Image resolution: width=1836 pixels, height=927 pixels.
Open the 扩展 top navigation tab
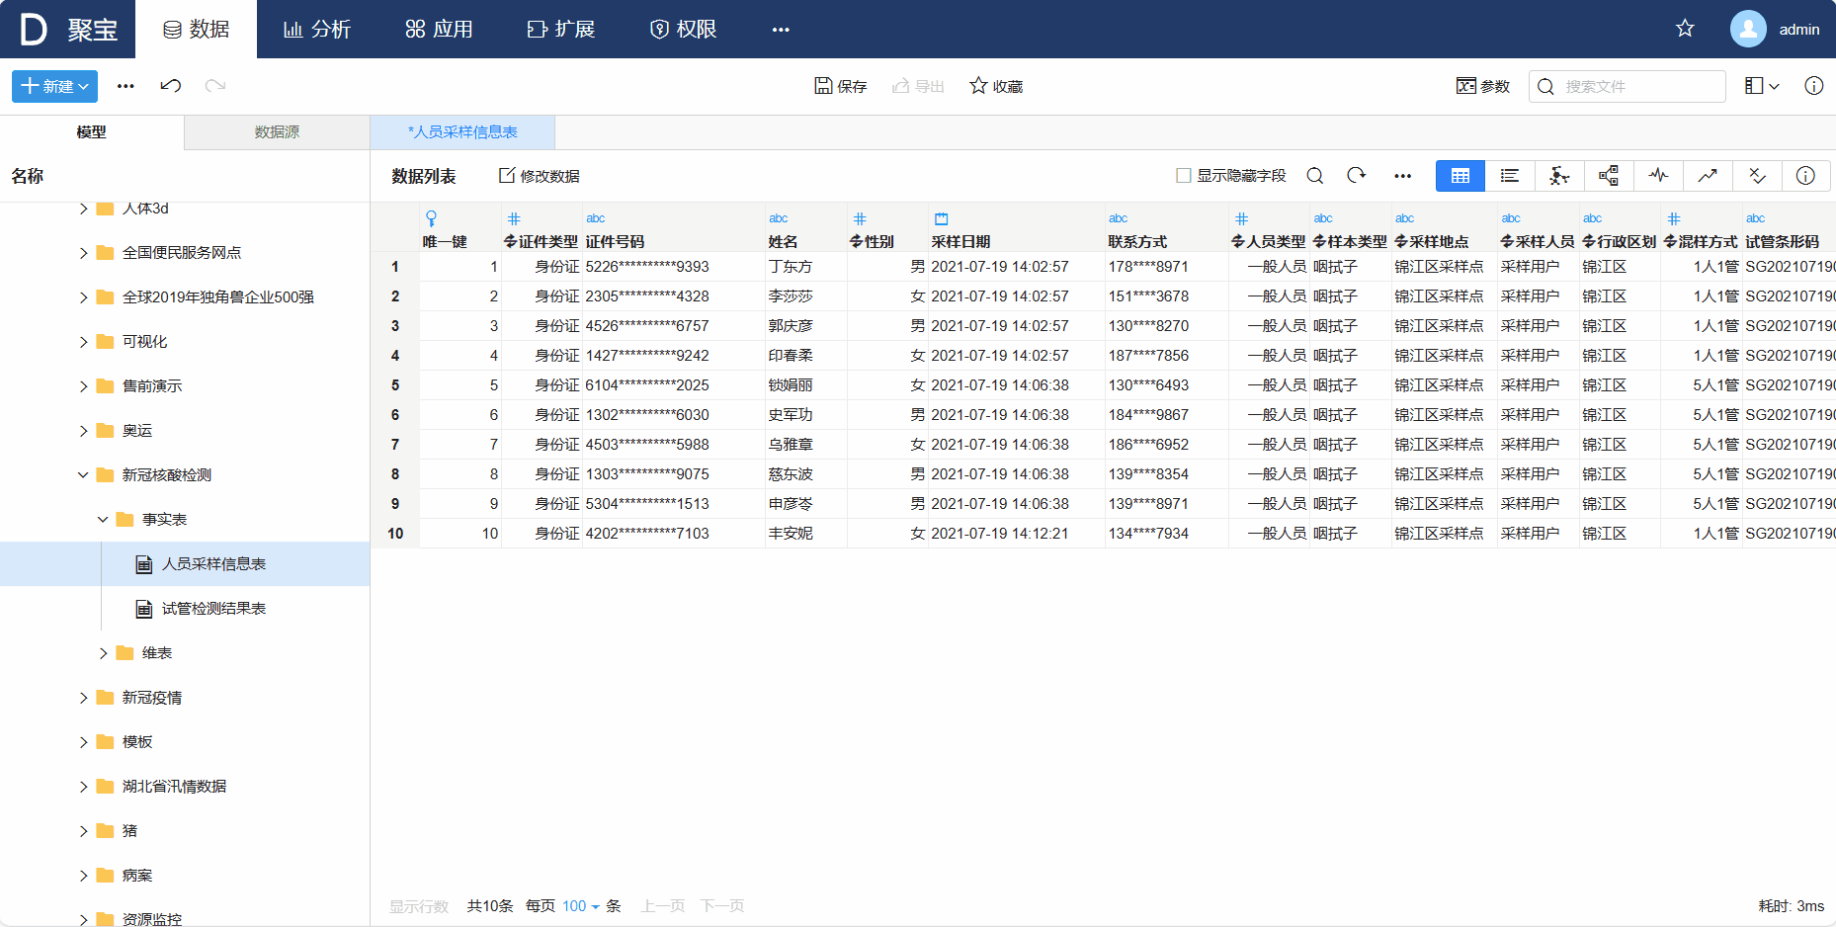(x=560, y=30)
